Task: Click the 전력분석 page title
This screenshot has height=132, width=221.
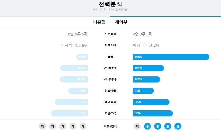Action: pos(110,4)
